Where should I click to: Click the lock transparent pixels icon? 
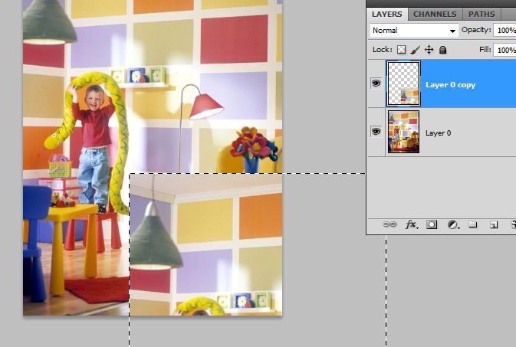[x=401, y=50]
